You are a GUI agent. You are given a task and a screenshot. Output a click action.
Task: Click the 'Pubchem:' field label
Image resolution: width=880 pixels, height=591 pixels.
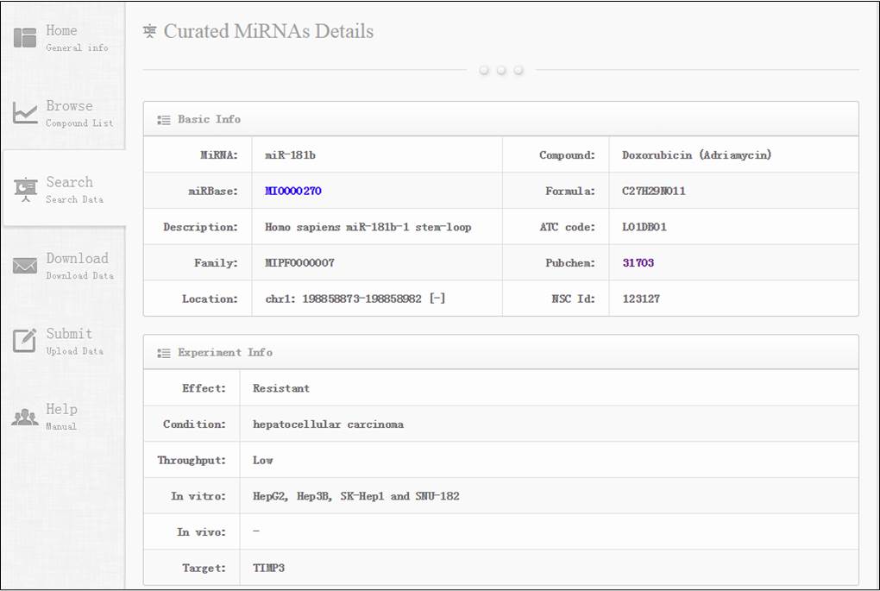pyautogui.click(x=570, y=262)
